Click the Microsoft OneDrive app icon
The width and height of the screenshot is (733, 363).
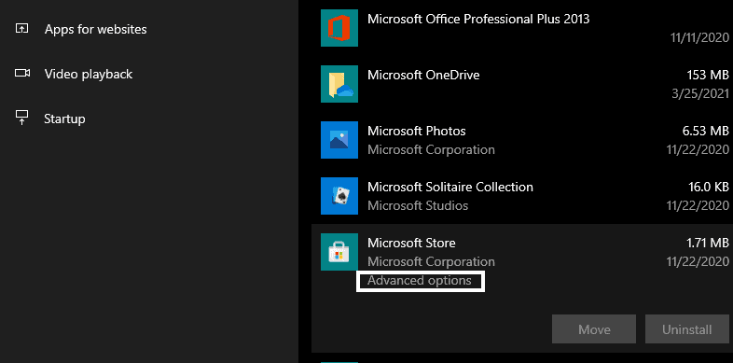tap(339, 84)
